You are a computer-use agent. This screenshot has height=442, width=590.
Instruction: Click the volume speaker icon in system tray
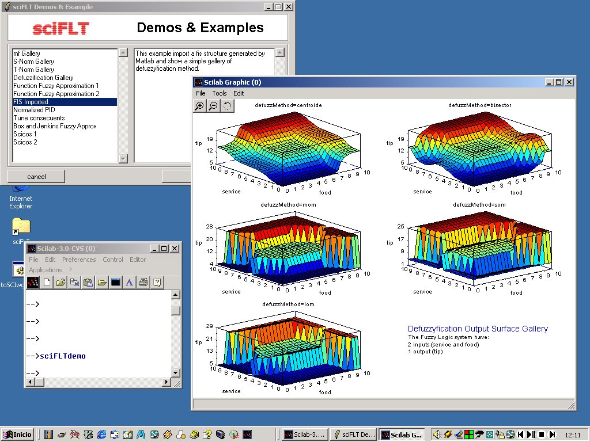tap(437, 435)
